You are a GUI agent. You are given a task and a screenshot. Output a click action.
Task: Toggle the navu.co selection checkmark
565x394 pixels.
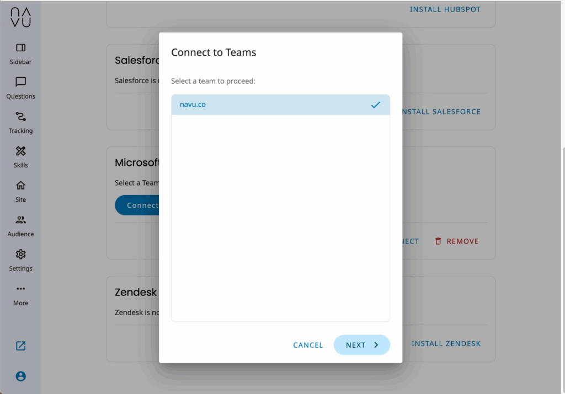[x=376, y=105]
